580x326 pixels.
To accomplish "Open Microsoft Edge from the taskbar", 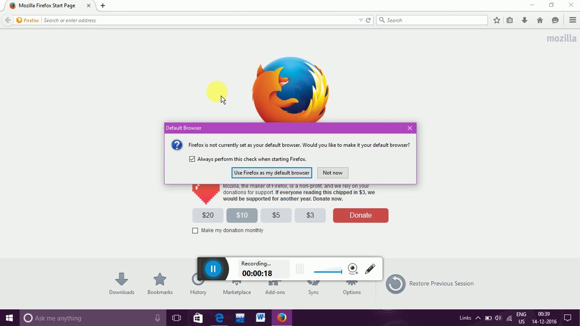I will point(219,318).
